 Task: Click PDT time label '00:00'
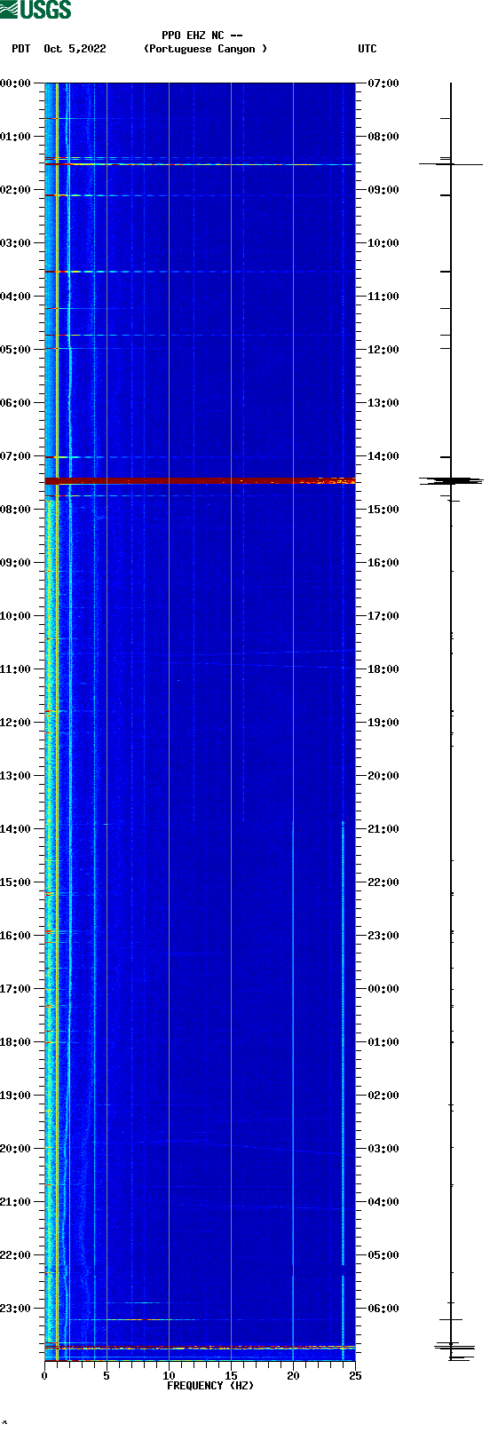tap(15, 83)
